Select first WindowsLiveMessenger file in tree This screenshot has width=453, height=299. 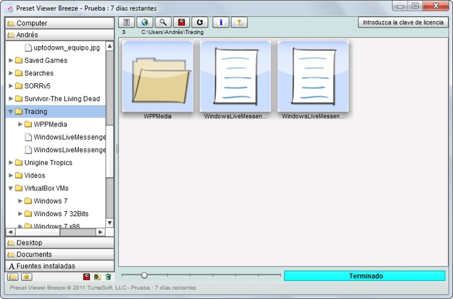(x=69, y=137)
